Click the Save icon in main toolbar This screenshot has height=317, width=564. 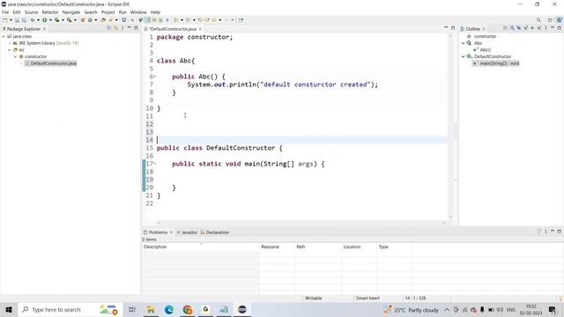(x=17, y=20)
